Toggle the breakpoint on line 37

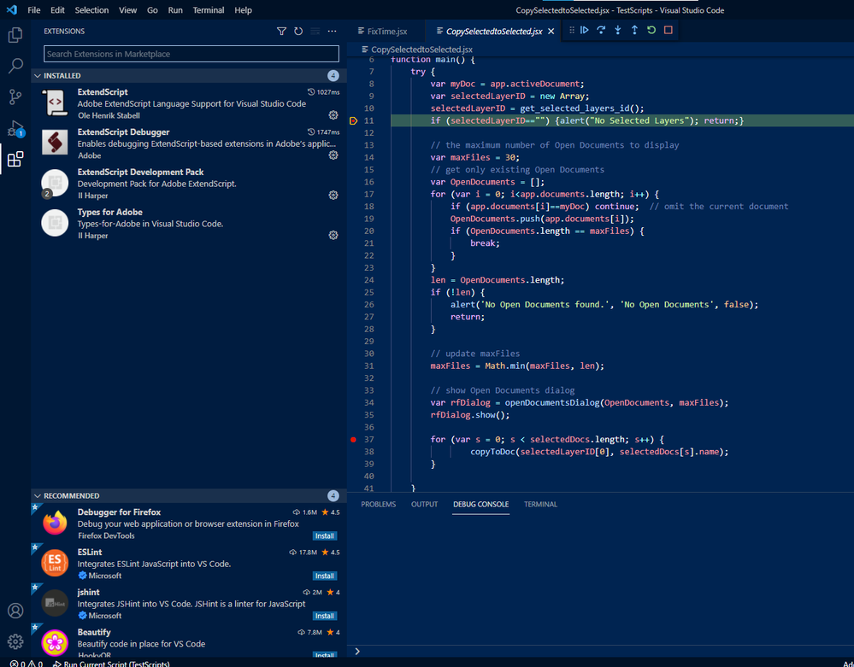pyautogui.click(x=352, y=440)
